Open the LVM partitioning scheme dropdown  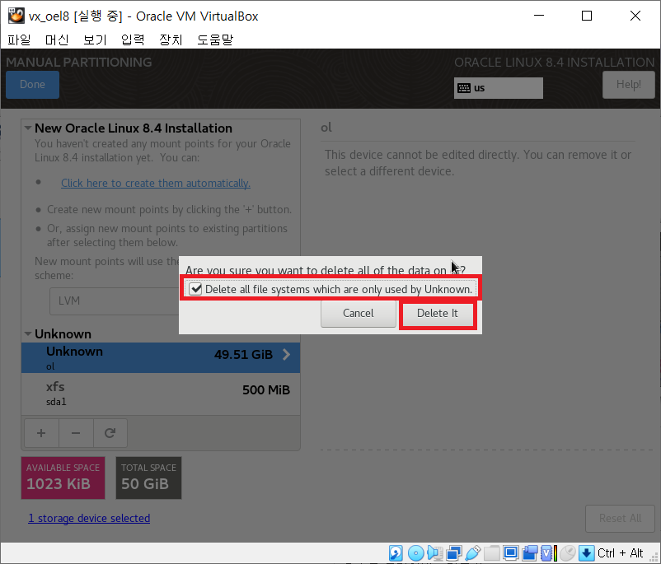point(115,301)
